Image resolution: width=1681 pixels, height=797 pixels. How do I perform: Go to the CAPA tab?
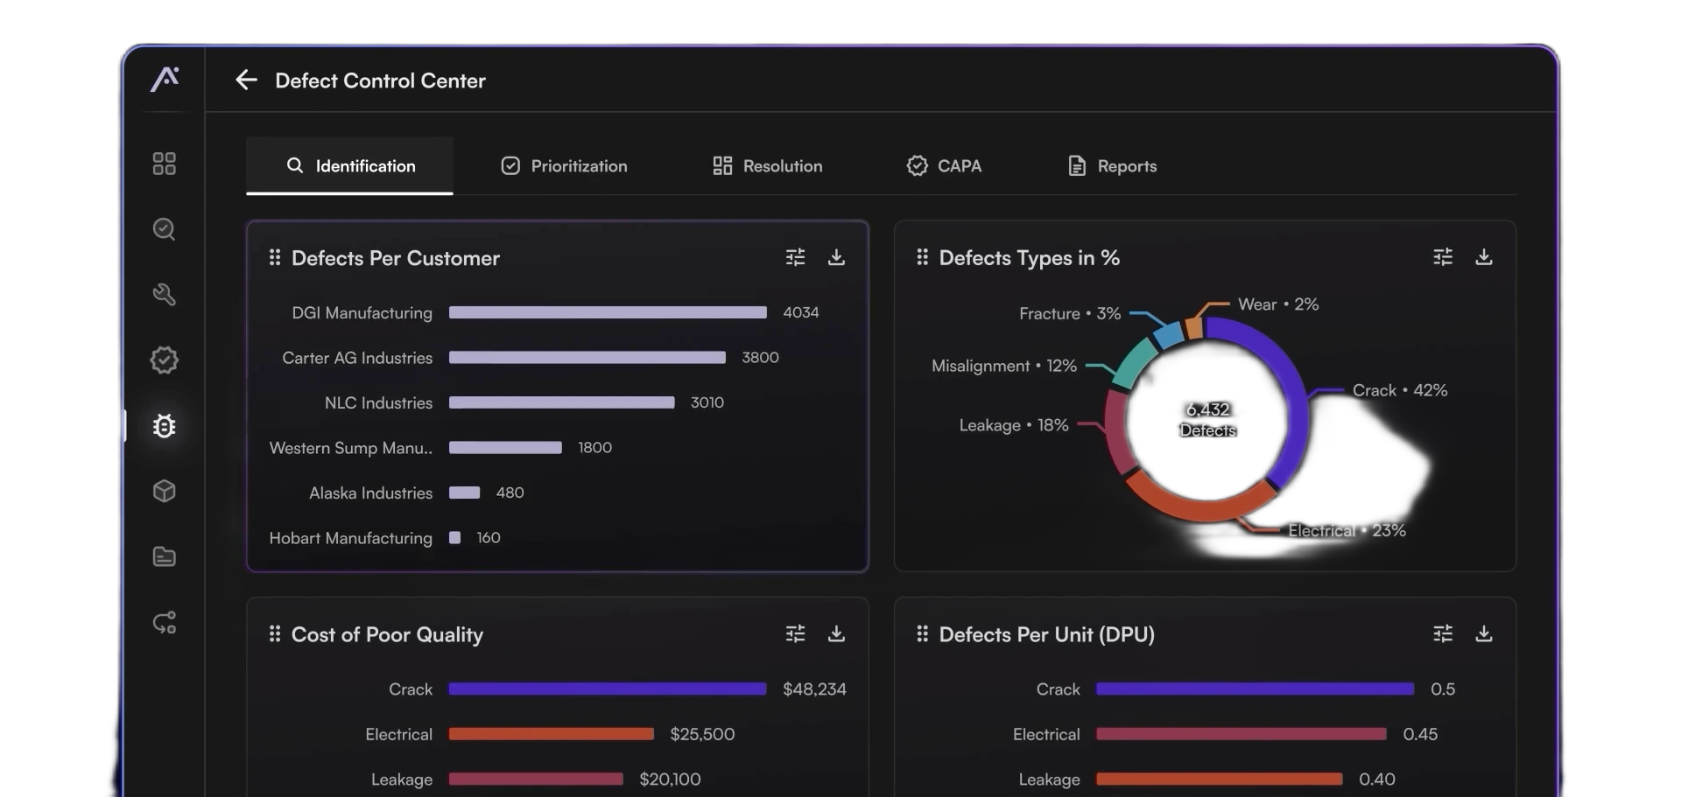[x=944, y=166]
